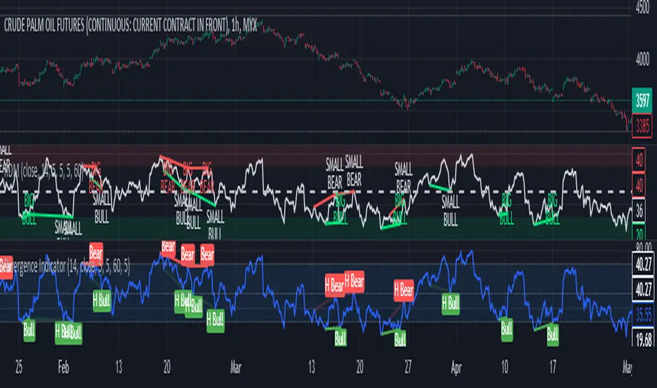
Task: Click the green Bull label above date 10
Action: [x=507, y=329]
